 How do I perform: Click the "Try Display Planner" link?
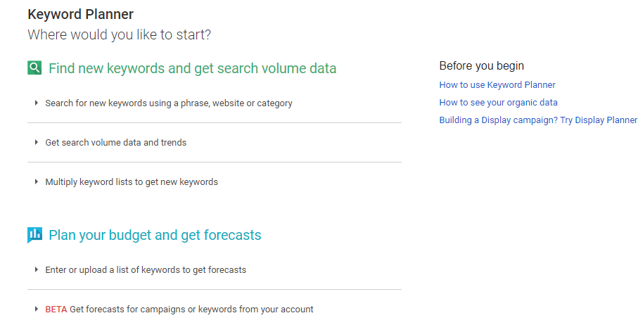tap(599, 120)
